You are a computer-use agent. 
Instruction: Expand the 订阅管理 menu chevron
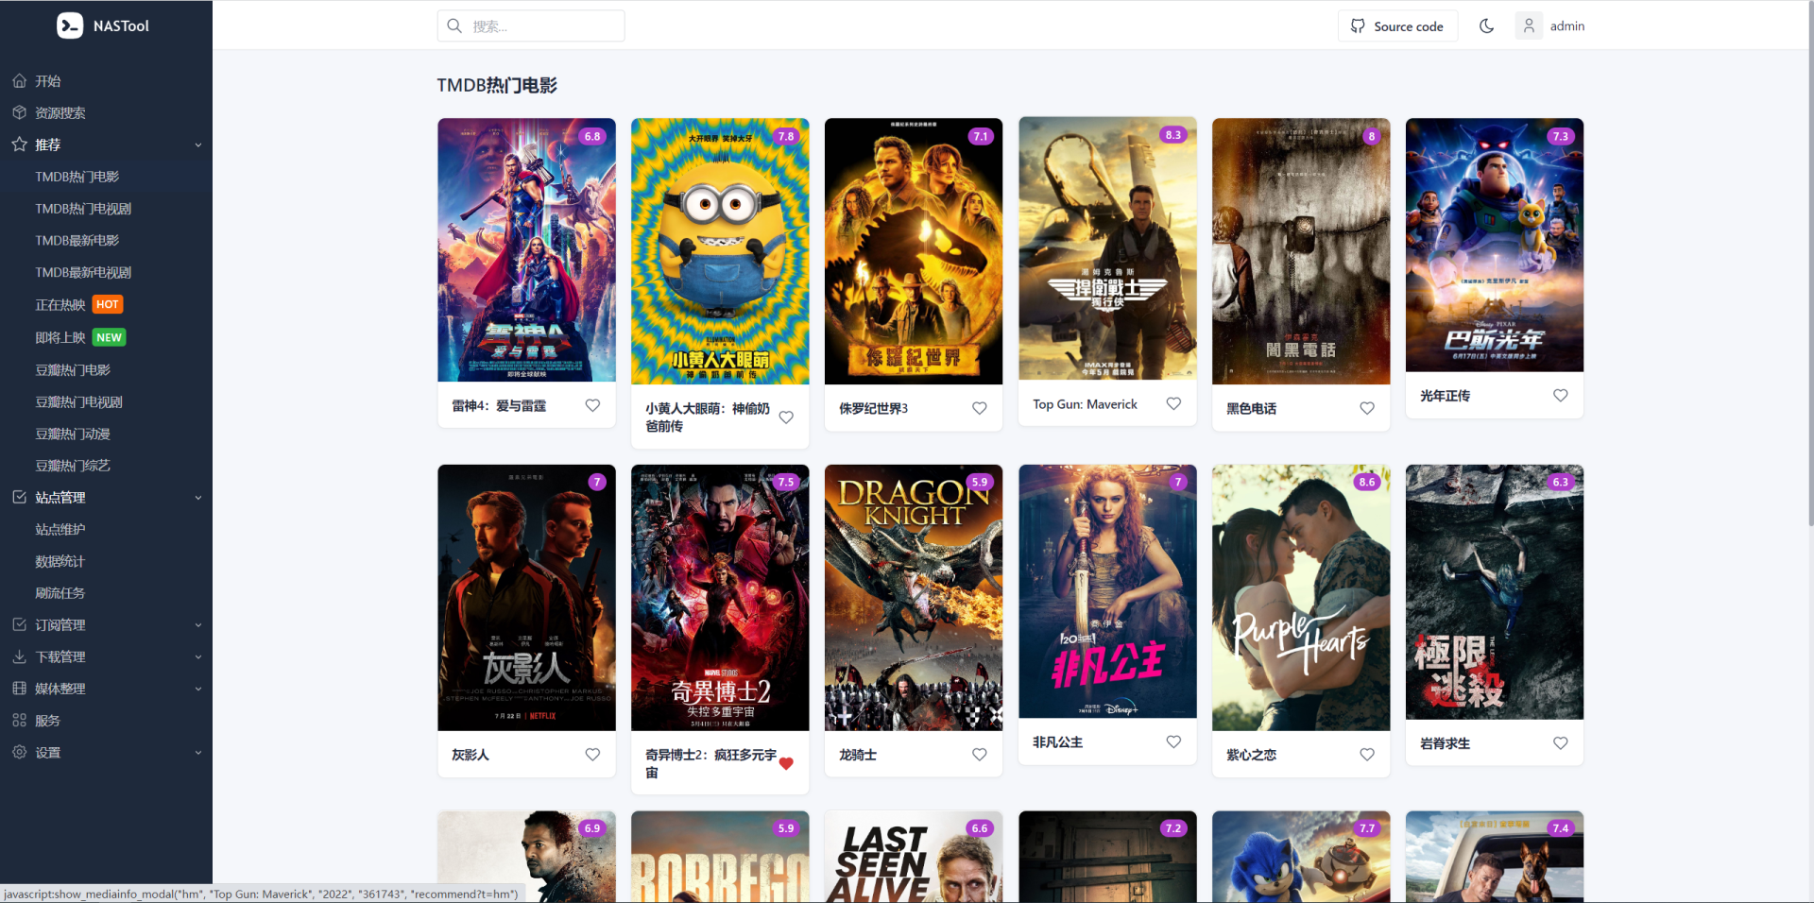pos(198,624)
